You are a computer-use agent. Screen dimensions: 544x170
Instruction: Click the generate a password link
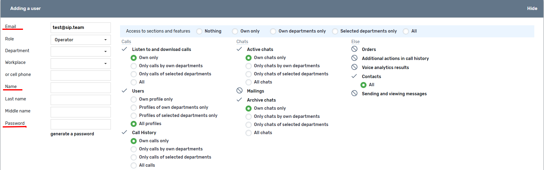tap(72, 134)
